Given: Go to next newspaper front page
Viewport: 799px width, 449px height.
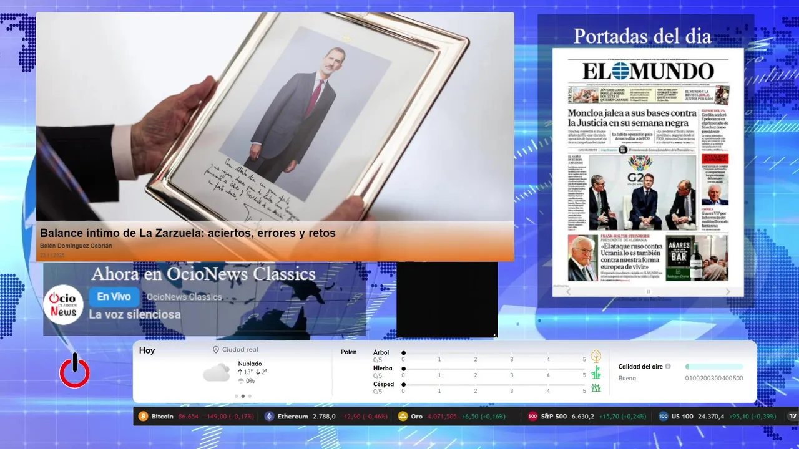Looking at the screenshot, I should [x=728, y=291].
